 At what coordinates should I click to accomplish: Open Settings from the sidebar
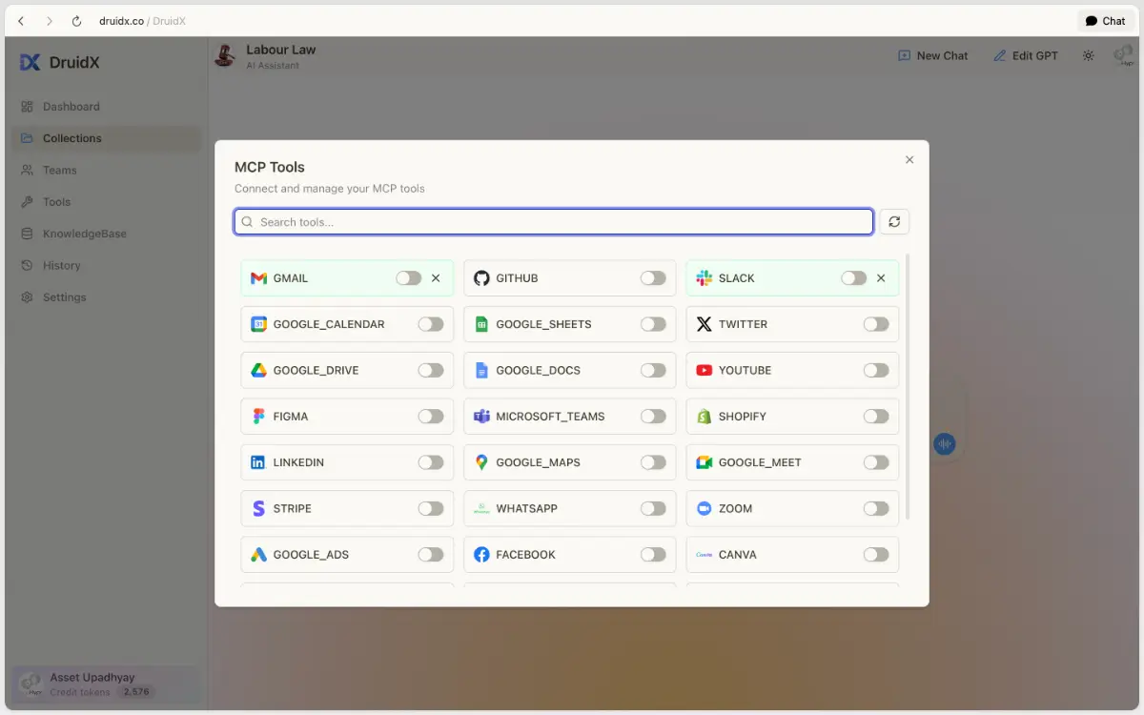tap(64, 297)
